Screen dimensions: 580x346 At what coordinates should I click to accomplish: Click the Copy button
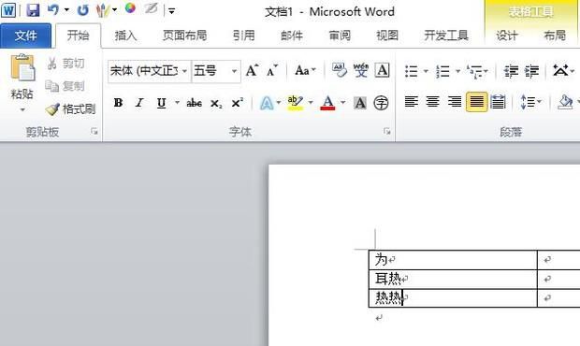(65, 86)
